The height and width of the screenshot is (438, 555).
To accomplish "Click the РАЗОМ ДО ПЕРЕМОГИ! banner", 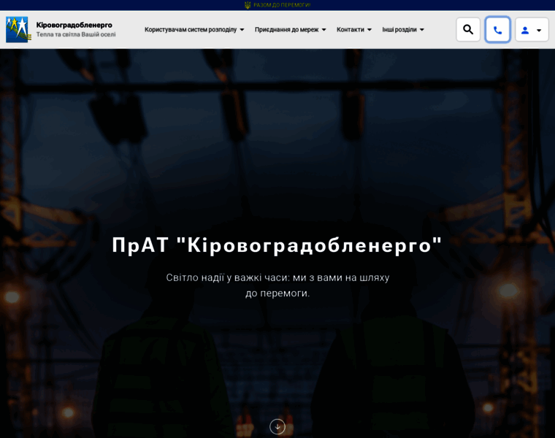I will 282,5.
